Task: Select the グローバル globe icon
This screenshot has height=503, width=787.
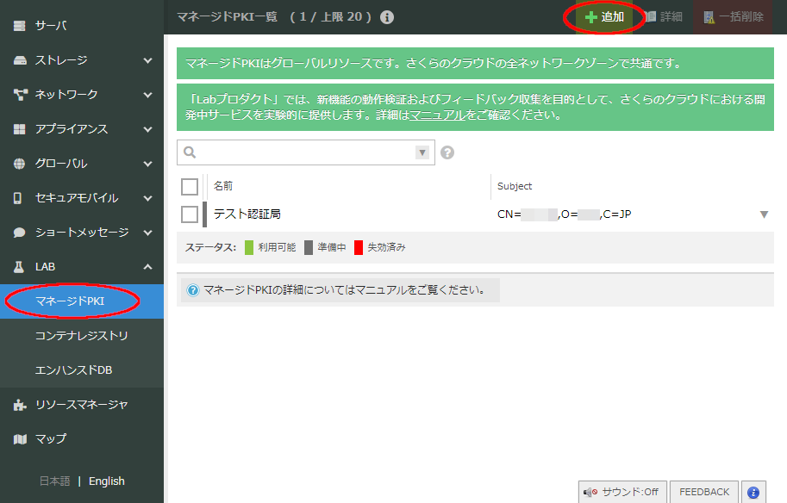Action: [21, 163]
